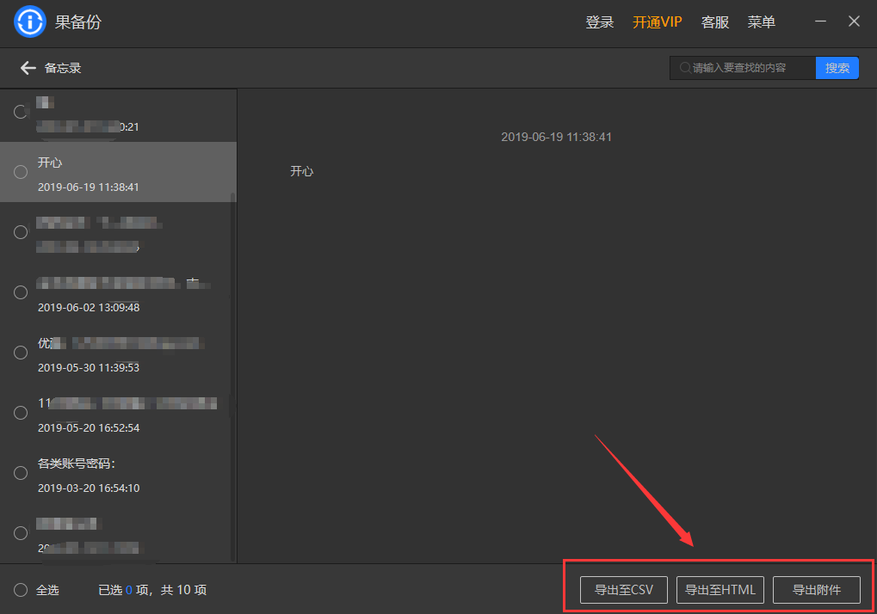
Task: Click the timestamp 2019-03-20 16:54:10 in list
Action: [89, 488]
